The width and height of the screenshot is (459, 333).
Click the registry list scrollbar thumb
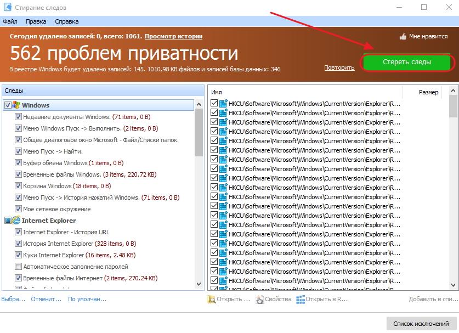click(453, 106)
